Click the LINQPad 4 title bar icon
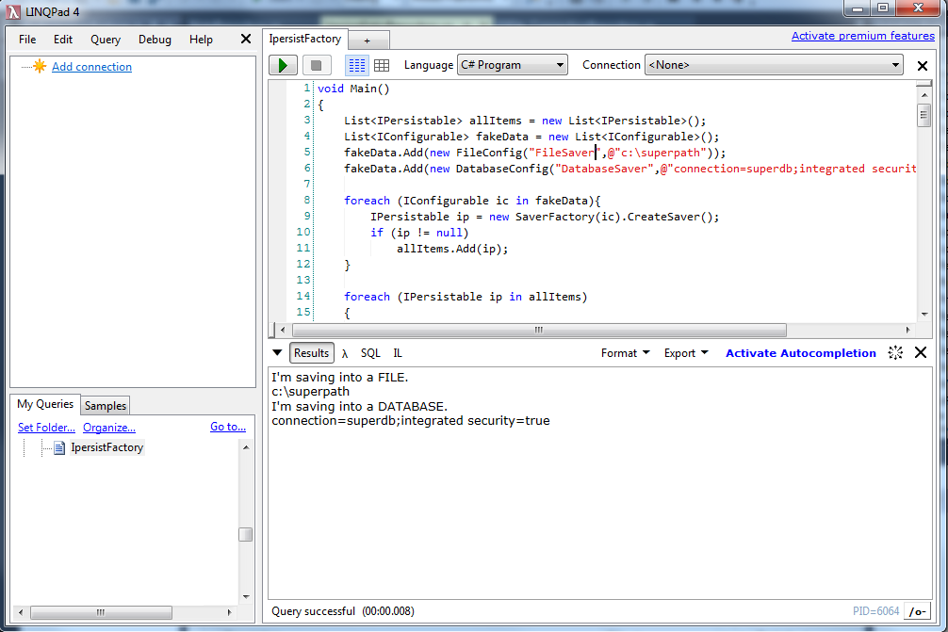948x632 pixels. (13, 11)
